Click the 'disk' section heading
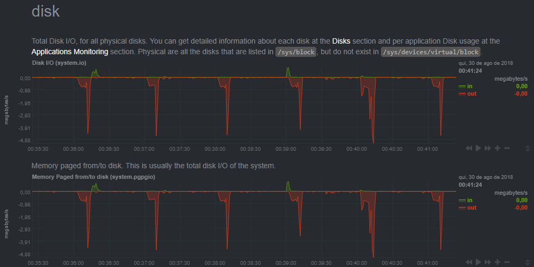This screenshot has height=267, width=534. point(45,11)
